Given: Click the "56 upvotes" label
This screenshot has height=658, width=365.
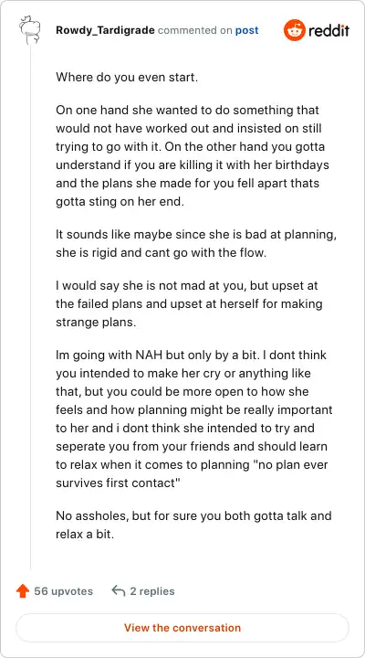Looking at the screenshot, I should coord(63,591).
